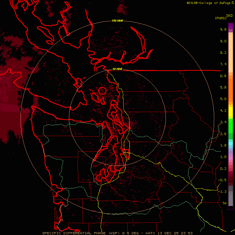Click the [PHAS] units label
The height and width of the screenshot is (235, 235).
click(x=221, y=18)
